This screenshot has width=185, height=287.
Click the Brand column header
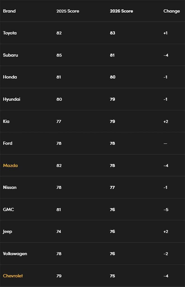9,11
